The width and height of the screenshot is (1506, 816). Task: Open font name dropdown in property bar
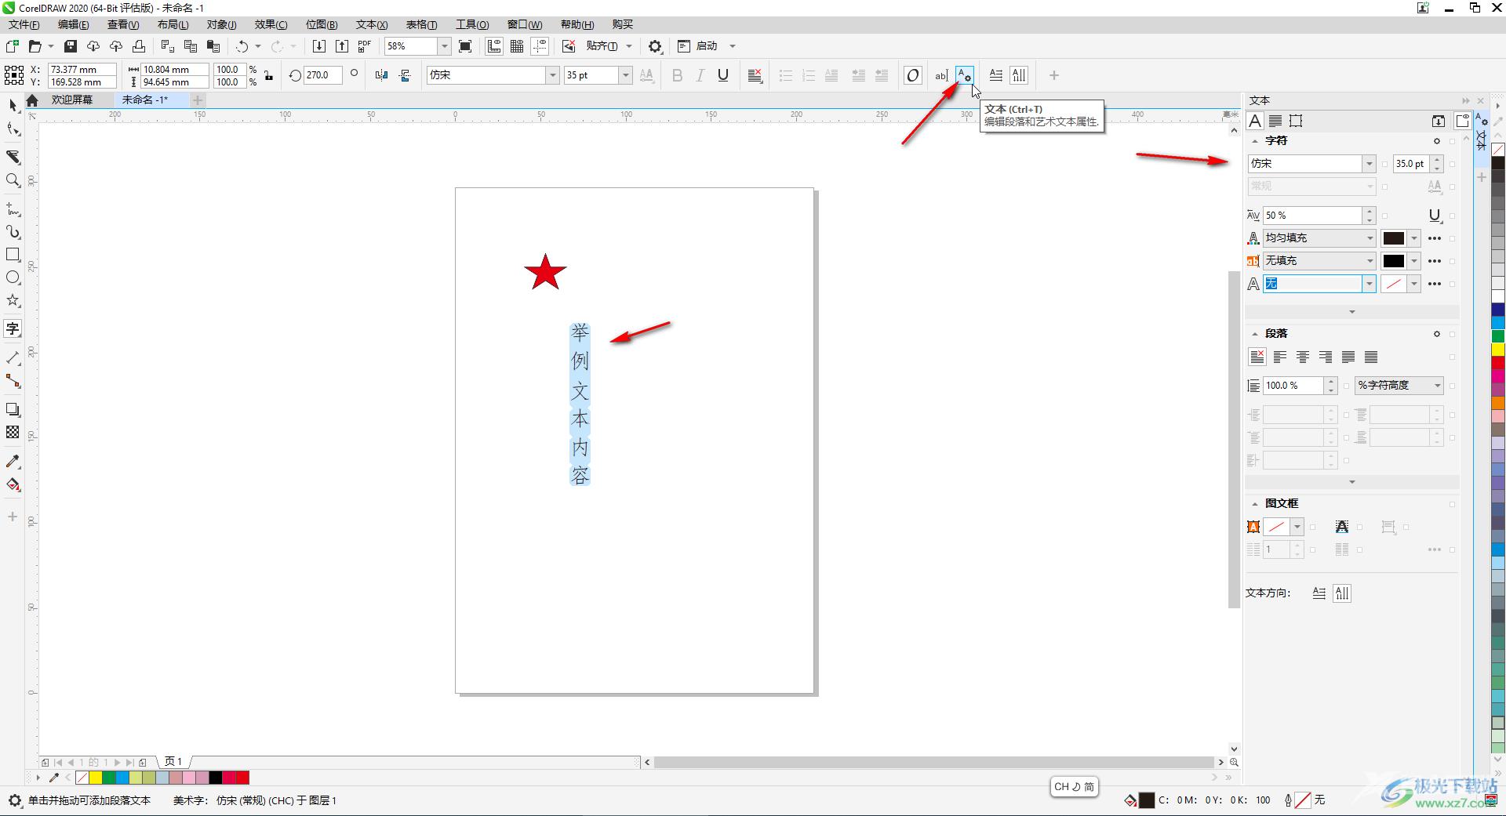pyautogui.click(x=552, y=75)
